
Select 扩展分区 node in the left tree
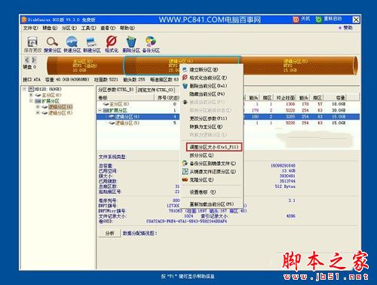[47, 101]
